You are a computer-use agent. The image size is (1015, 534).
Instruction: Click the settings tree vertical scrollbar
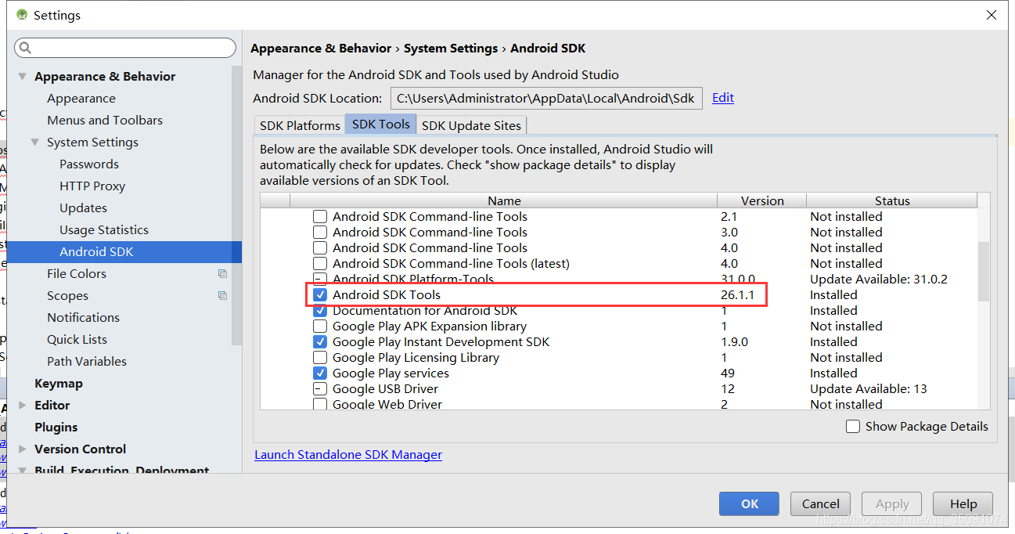click(236, 205)
